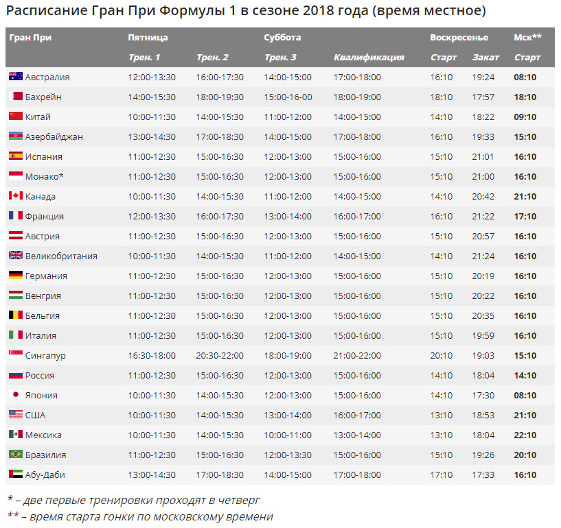Click the Canadian flag icon
Screen dimensions: 561x528
pos(16,195)
